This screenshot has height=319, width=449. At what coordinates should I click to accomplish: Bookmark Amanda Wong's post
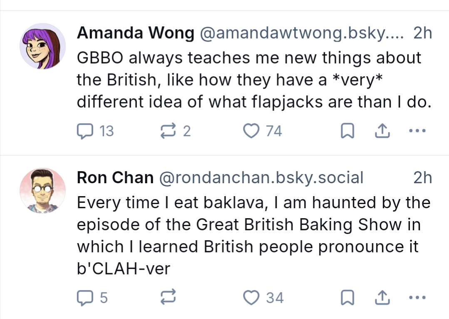pyautogui.click(x=346, y=132)
